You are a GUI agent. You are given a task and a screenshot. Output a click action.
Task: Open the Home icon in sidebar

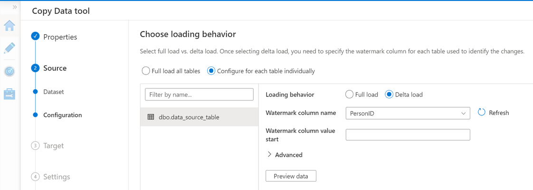click(x=9, y=26)
